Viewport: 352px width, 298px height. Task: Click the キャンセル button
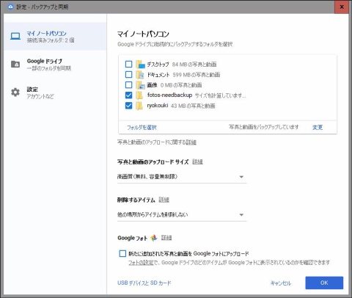(x=281, y=283)
